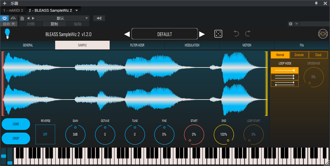
Task: Select previous preset with left triangle
Action: pyautogui.click(x=127, y=34)
